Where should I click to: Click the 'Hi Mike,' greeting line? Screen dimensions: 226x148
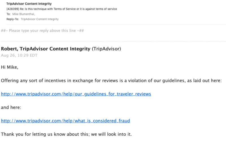10,67
